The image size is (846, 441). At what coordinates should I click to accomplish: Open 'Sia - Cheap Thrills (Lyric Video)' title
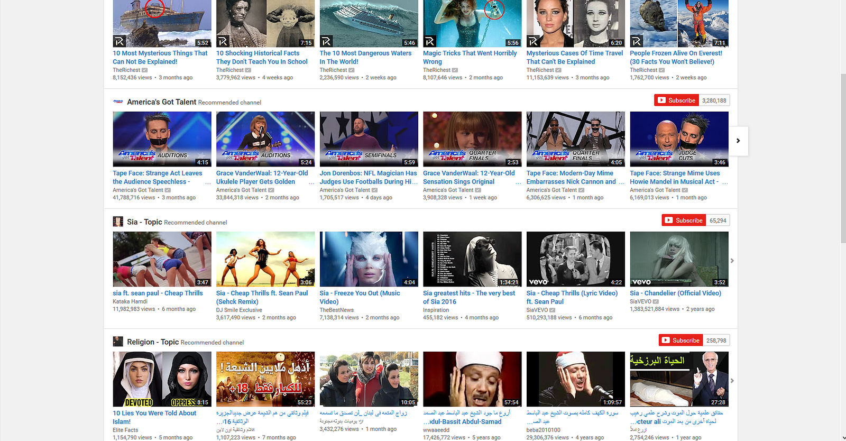(572, 297)
